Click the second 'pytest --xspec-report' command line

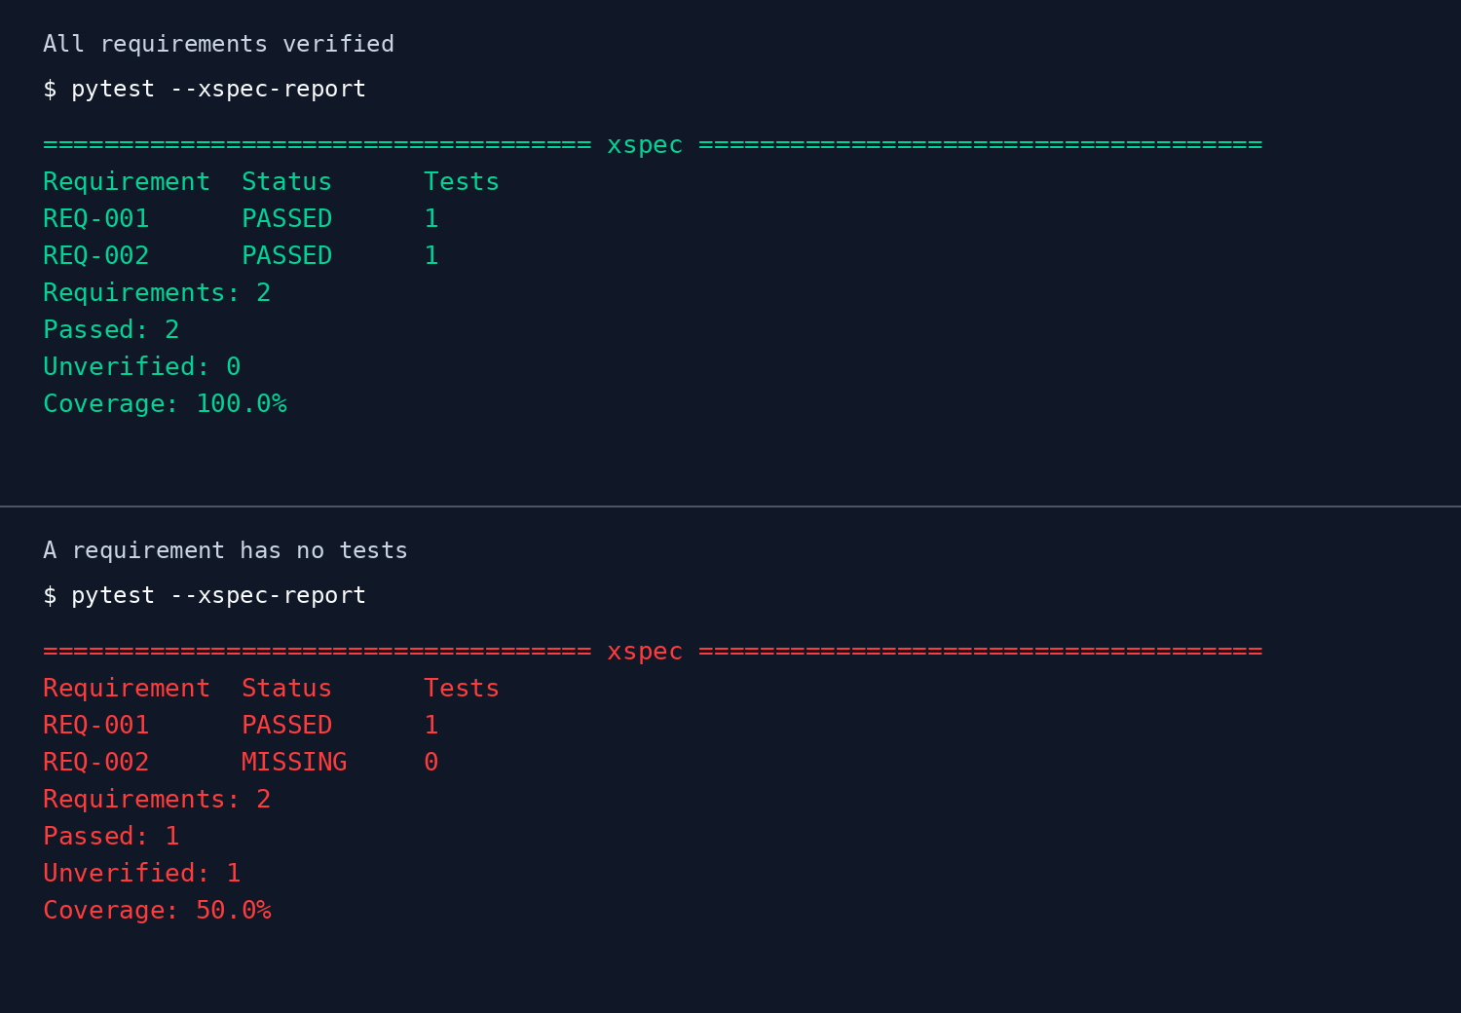coord(205,595)
